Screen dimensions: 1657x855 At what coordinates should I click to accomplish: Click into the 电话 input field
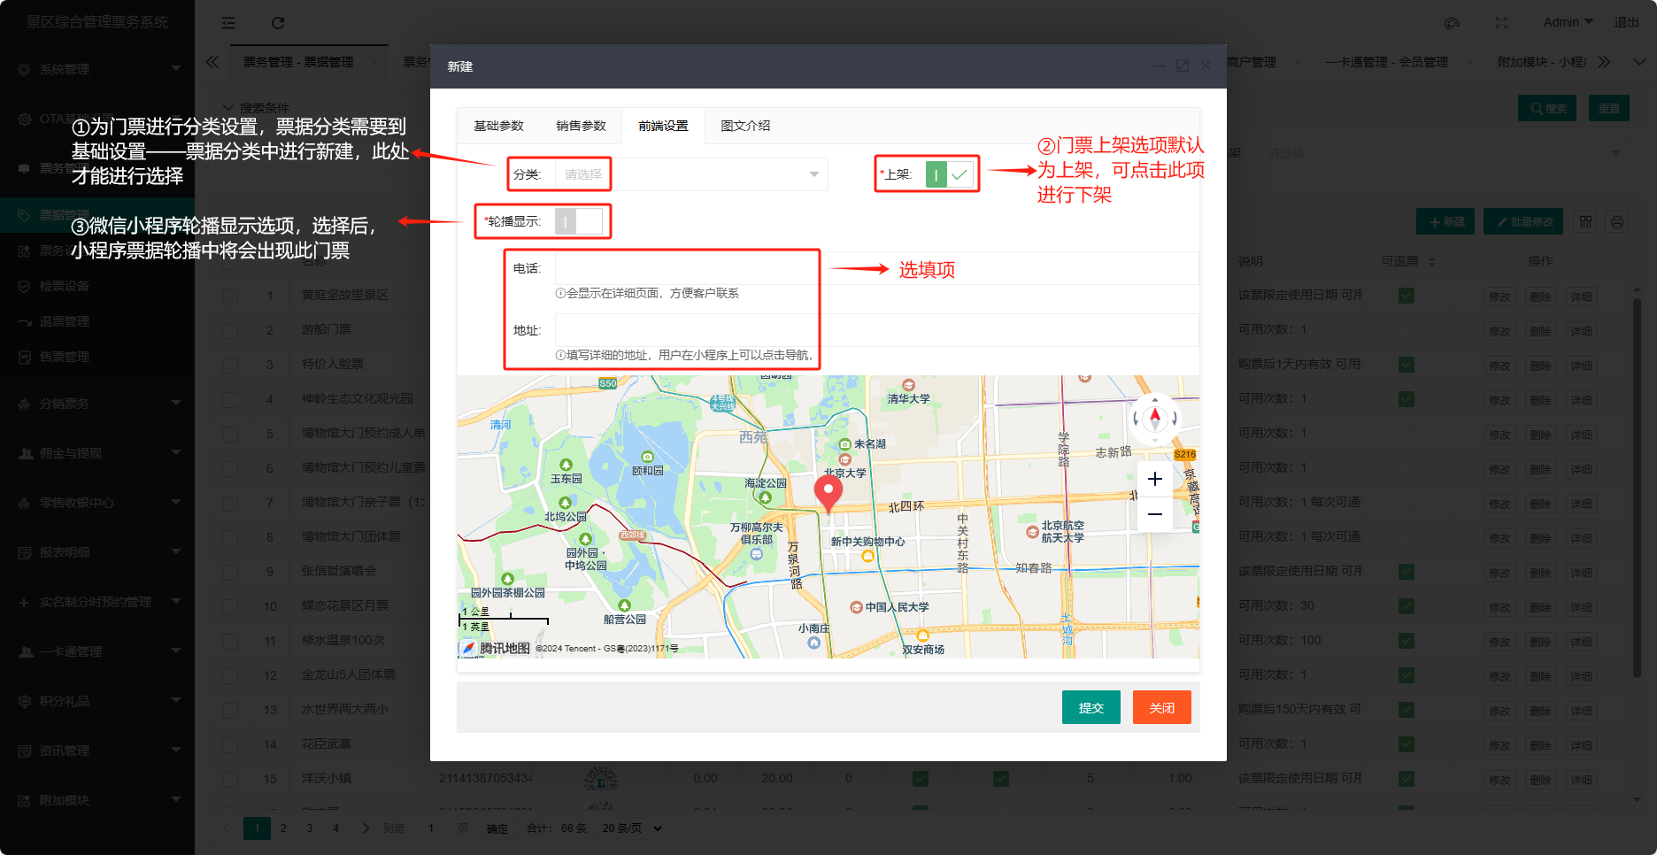pyautogui.click(x=876, y=268)
